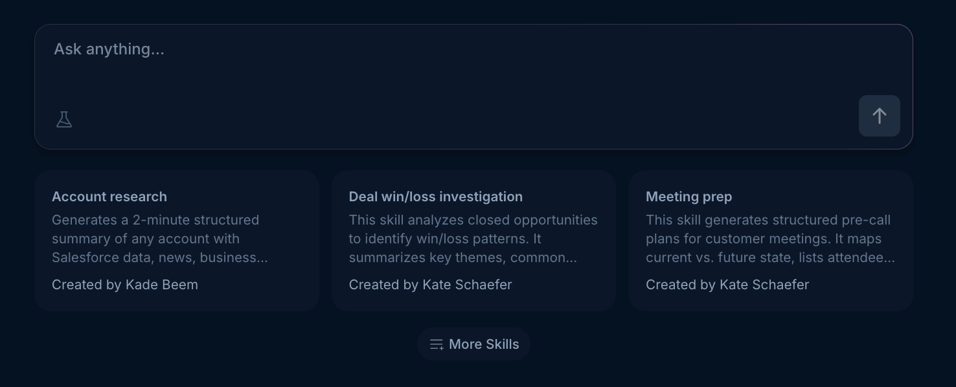Click the Account research card title

(109, 197)
